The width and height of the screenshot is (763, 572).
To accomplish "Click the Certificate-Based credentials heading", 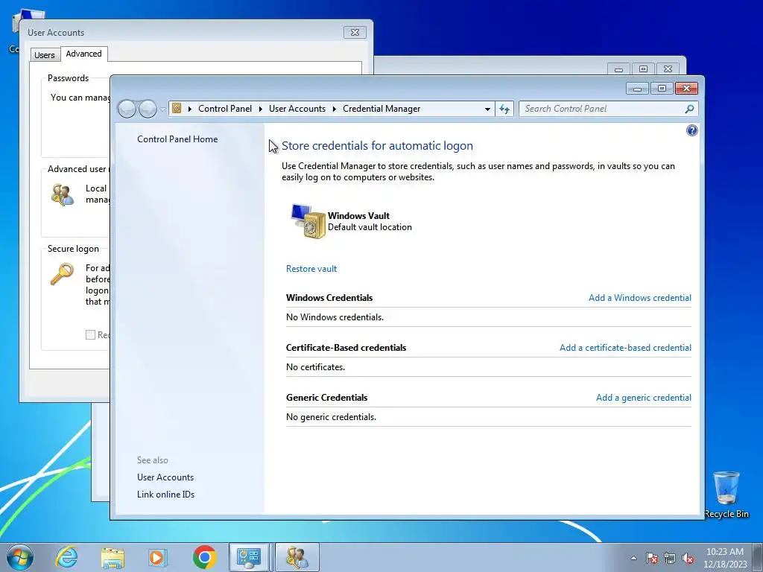I will click(x=346, y=348).
